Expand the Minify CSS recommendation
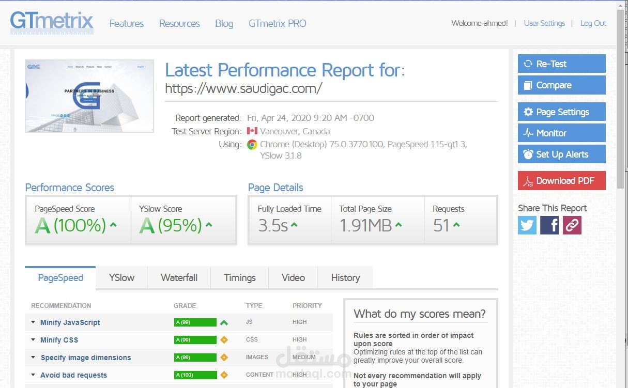This screenshot has width=628, height=388. [x=33, y=340]
